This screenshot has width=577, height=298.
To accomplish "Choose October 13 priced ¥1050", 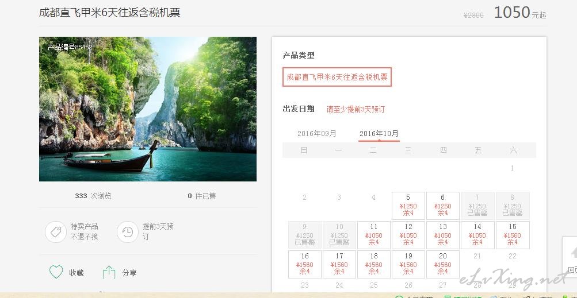I will pyautogui.click(x=443, y=235).
